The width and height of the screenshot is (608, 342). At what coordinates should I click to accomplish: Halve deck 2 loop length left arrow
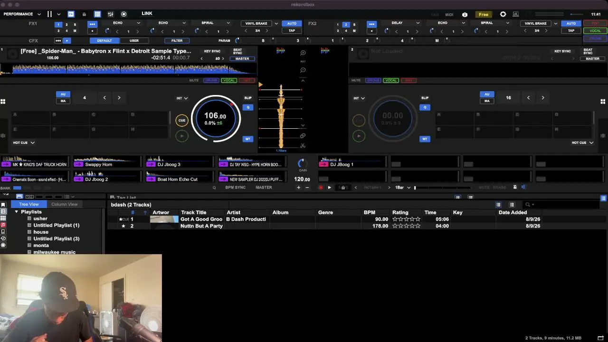click(528, 98)
